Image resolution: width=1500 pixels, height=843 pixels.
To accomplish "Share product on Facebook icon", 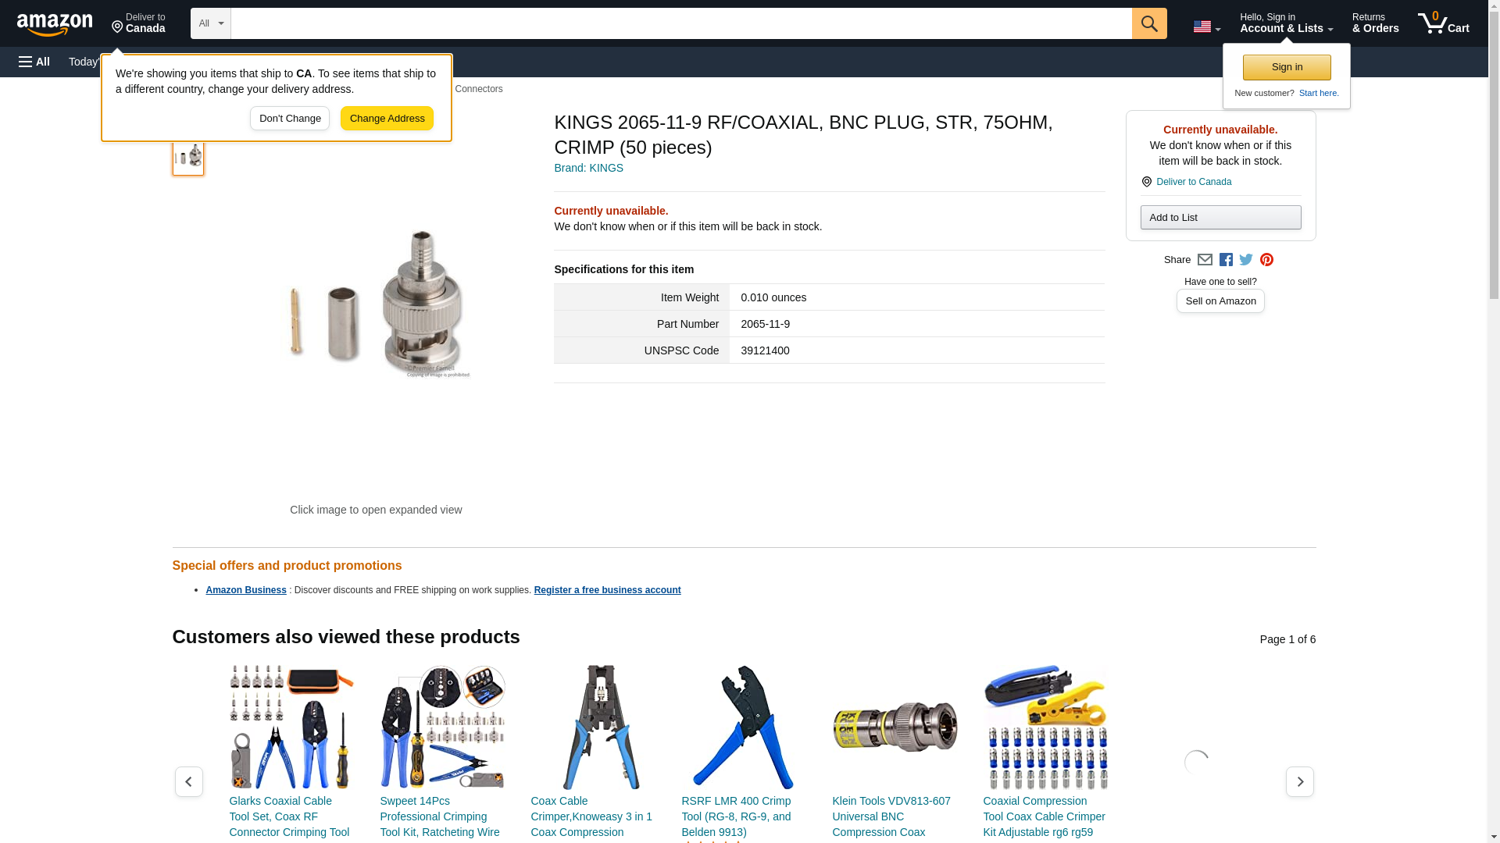I will (1226, 260).
